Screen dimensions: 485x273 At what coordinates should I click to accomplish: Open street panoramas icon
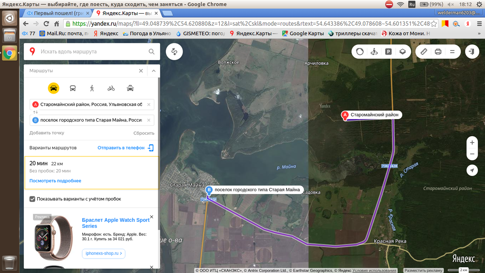click(374, 52)
